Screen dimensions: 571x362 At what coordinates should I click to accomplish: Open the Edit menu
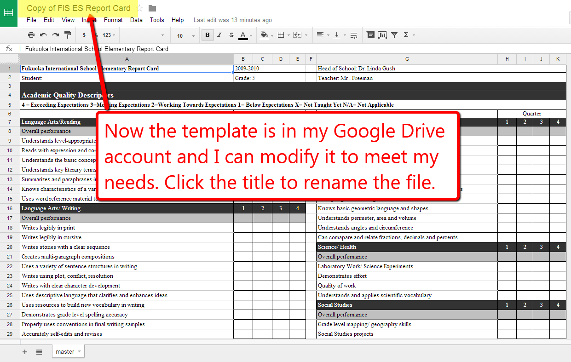[x=49, y=20]
